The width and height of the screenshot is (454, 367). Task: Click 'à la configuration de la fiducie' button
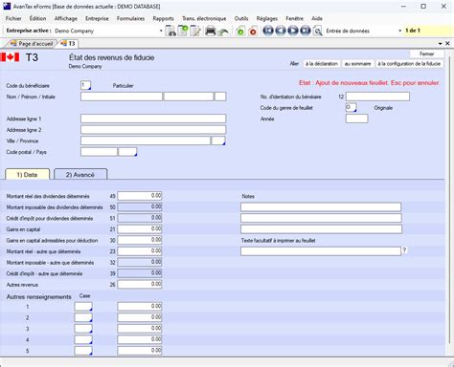(409, 64)
